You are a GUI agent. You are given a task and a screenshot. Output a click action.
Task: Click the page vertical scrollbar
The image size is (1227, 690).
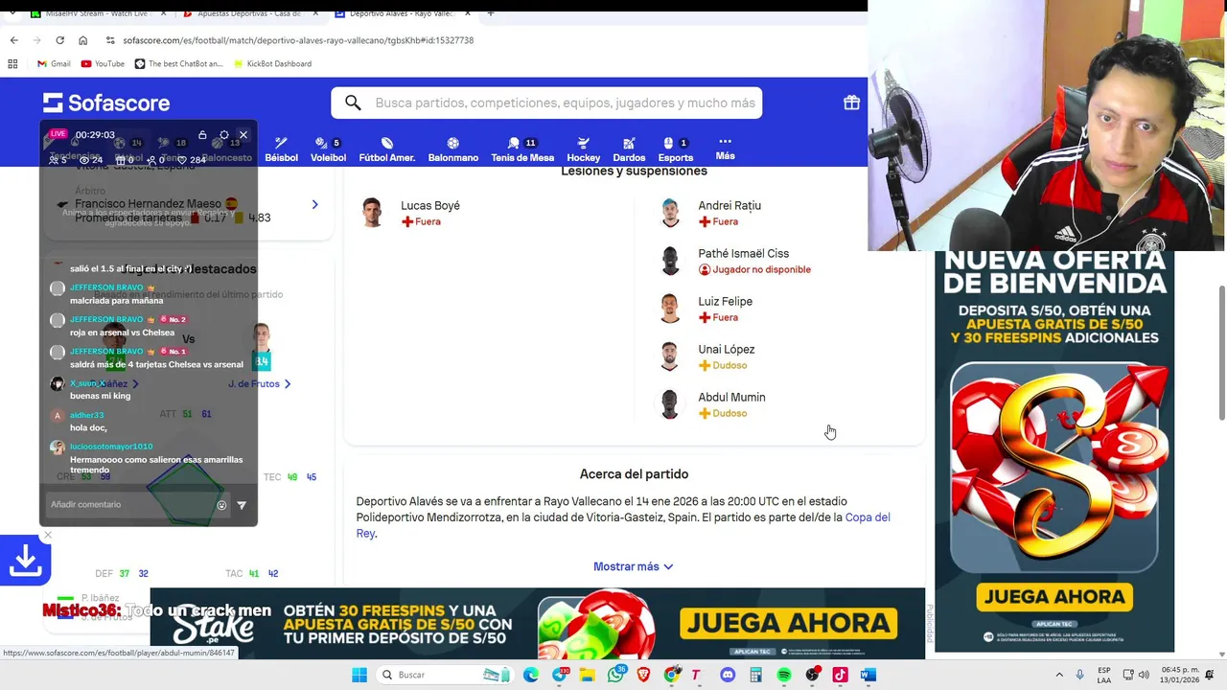click(1220, 353)
